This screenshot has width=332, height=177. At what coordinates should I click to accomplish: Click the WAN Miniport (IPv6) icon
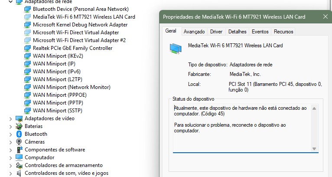pyautogui.click(x=27, y=72)
